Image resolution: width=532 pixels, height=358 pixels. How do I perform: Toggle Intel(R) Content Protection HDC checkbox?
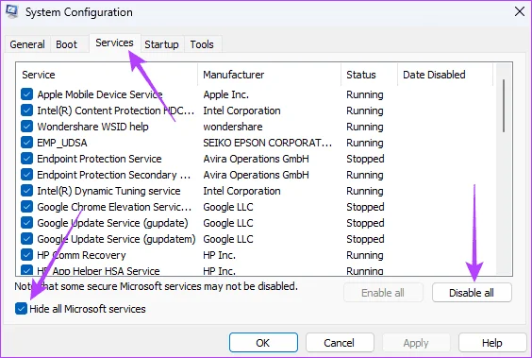[x=26, y=111]
